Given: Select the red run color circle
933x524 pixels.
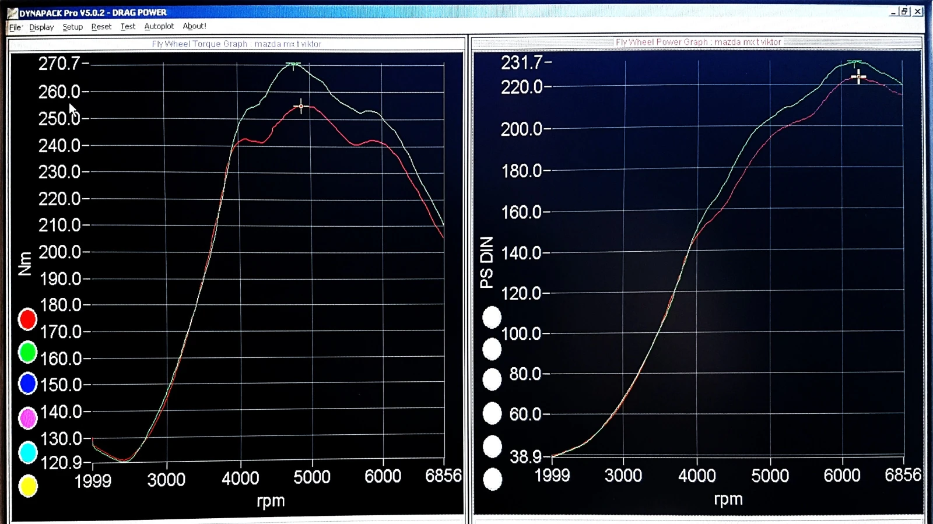Looking at the screenshot, I should pyautogui.click(x=27, y=319).
